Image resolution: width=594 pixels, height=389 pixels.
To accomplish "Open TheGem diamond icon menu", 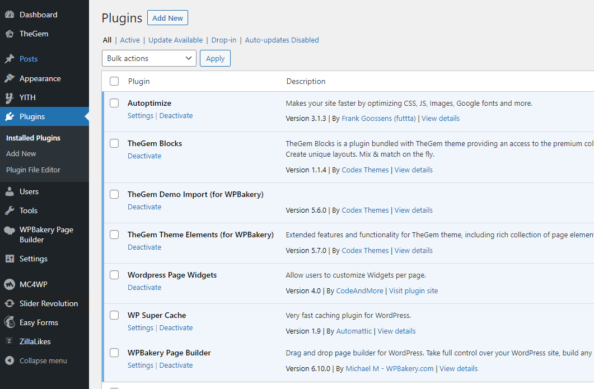I will pyautogui.click(x=10, y=34).
